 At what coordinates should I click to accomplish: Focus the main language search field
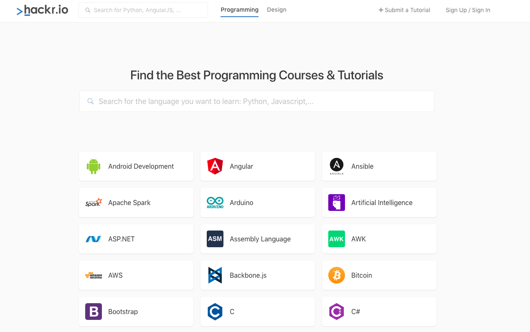(257, 101)
